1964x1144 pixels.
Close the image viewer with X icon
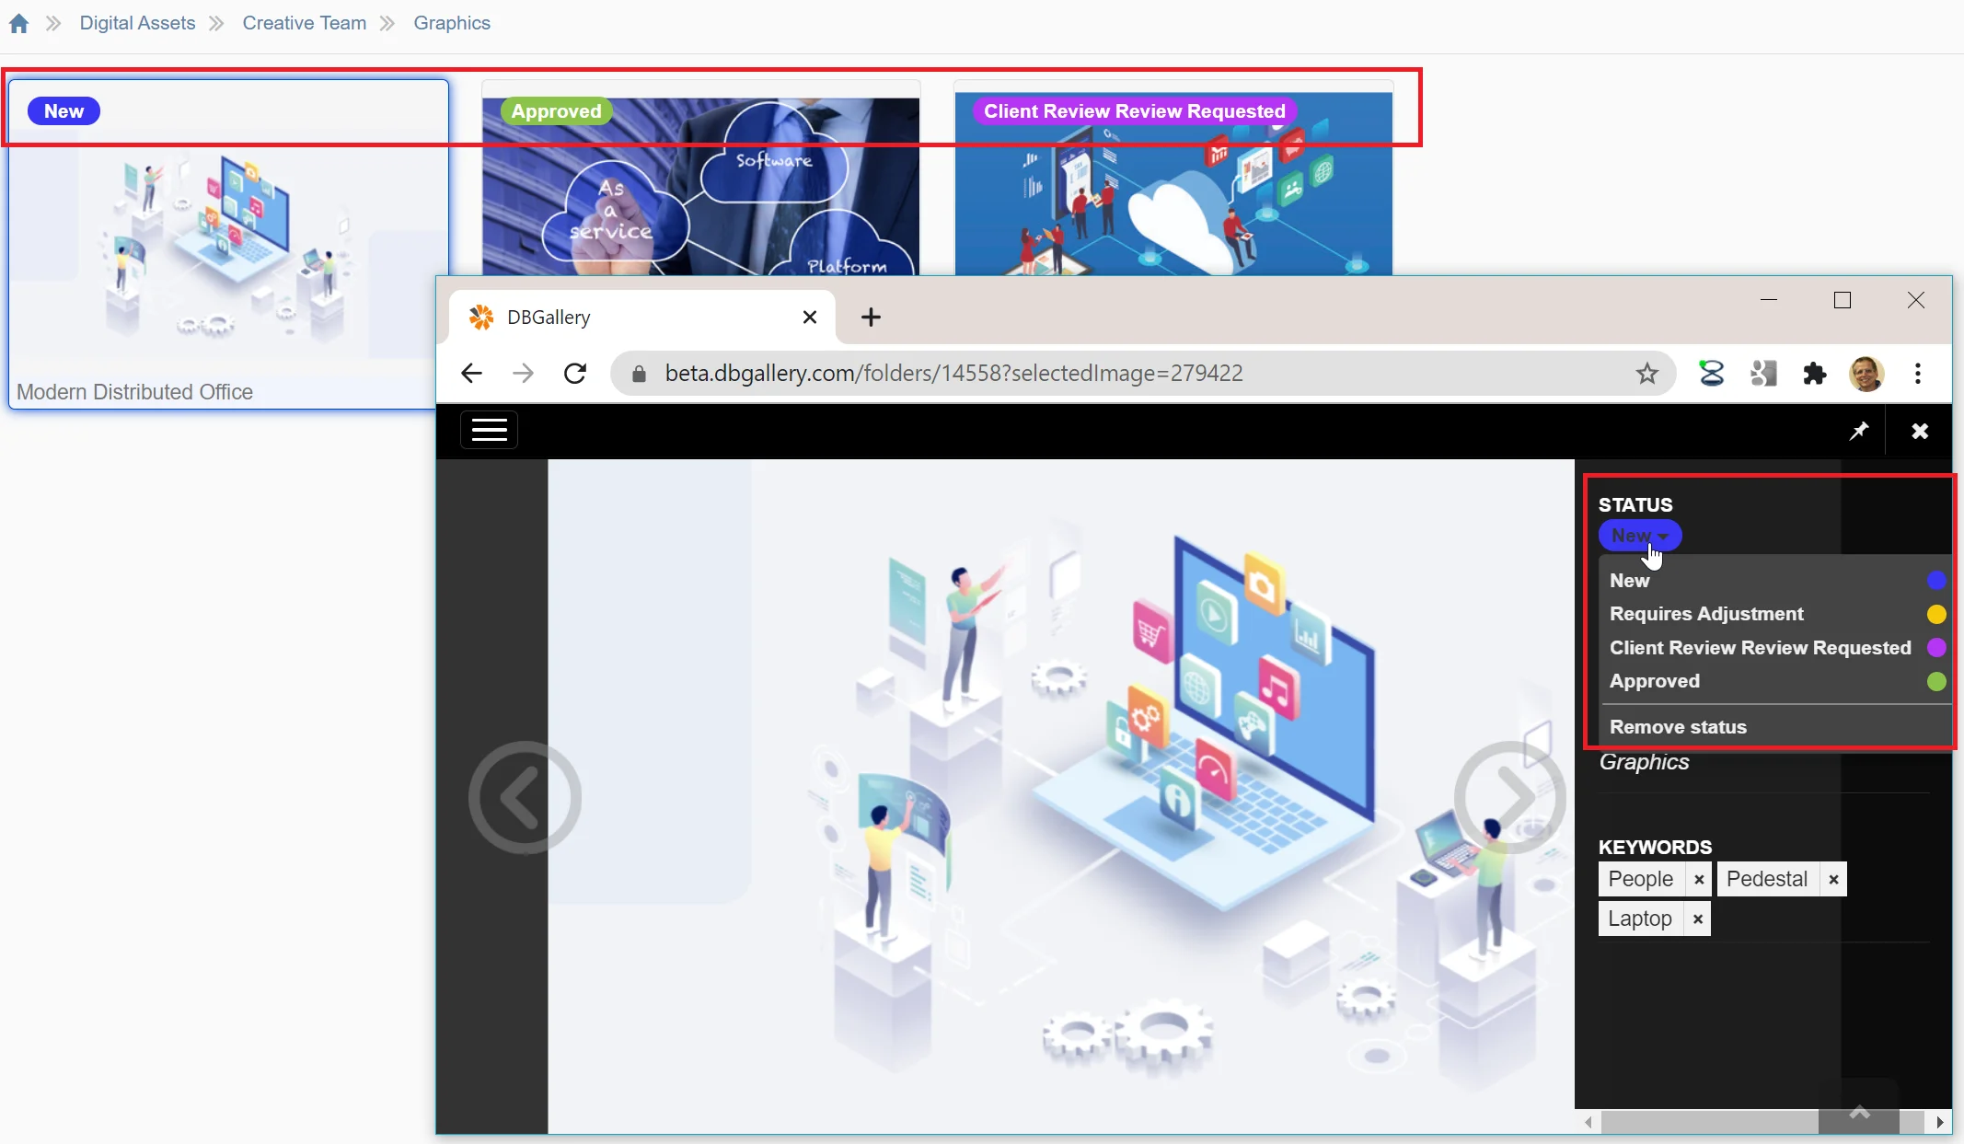pos(1920,431)
